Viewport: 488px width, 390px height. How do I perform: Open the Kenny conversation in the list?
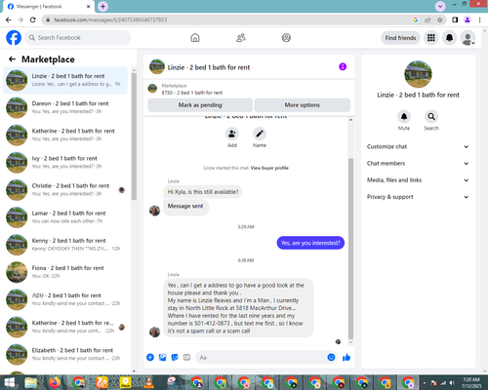pyautogui.click(x=65, y=245)
